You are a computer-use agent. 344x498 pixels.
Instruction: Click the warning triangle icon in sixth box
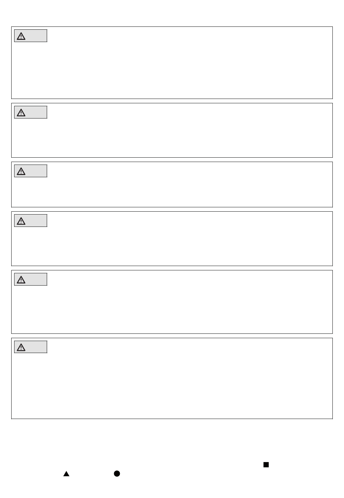click(x=21, y=347)
